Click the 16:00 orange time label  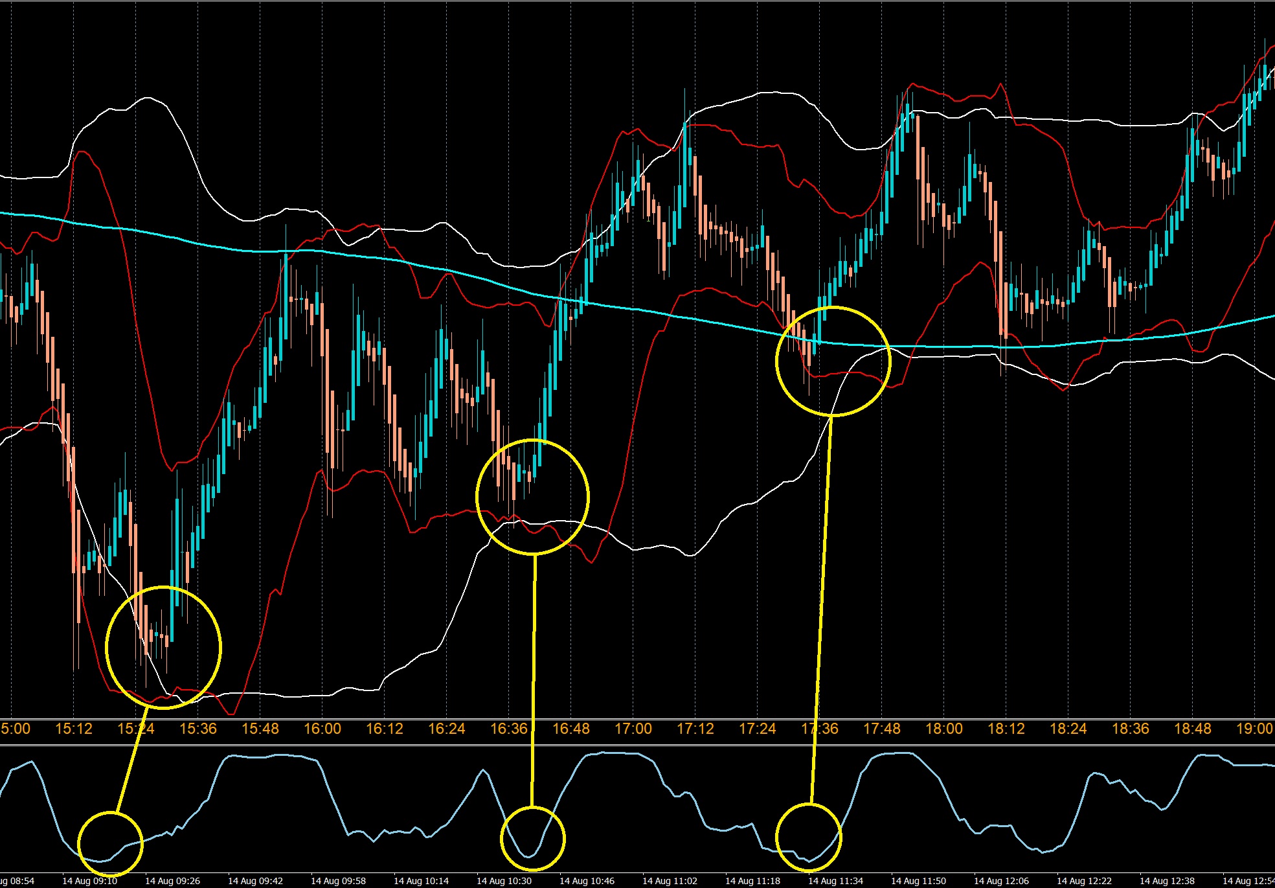(322, 729)
